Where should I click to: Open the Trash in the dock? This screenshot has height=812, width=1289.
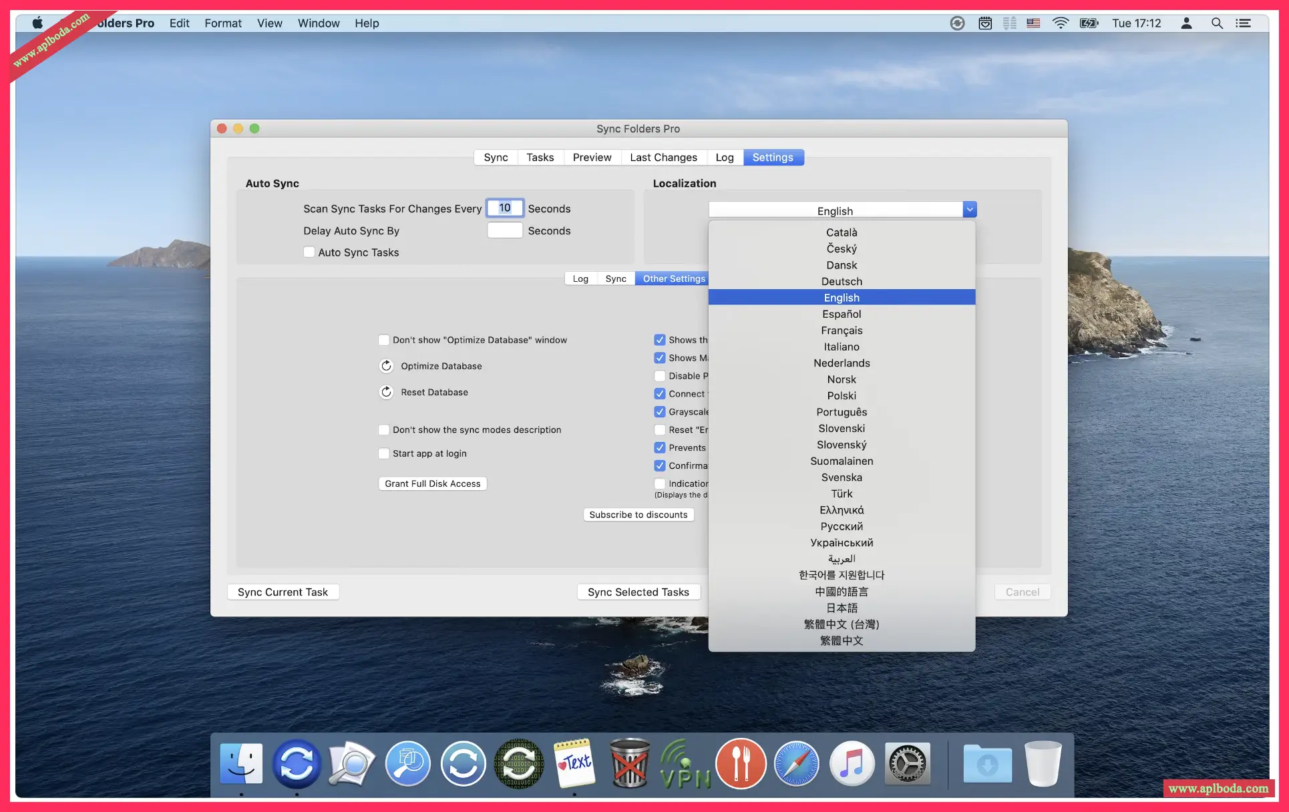pos(1043,763)
